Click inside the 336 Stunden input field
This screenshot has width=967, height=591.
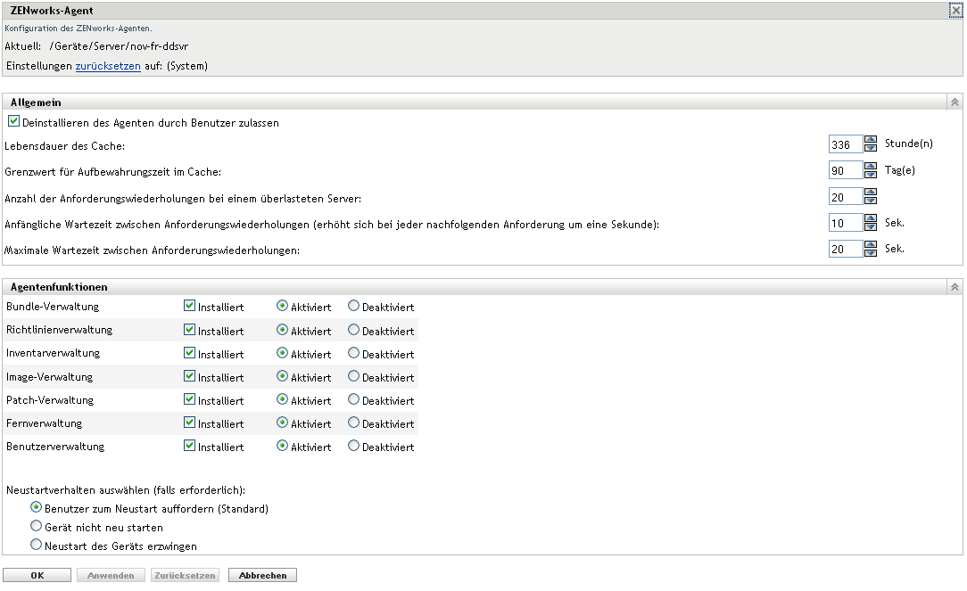tap(847, 144)
